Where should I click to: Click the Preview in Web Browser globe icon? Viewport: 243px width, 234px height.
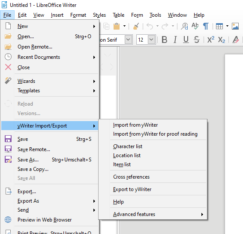(x=8, y=219)
